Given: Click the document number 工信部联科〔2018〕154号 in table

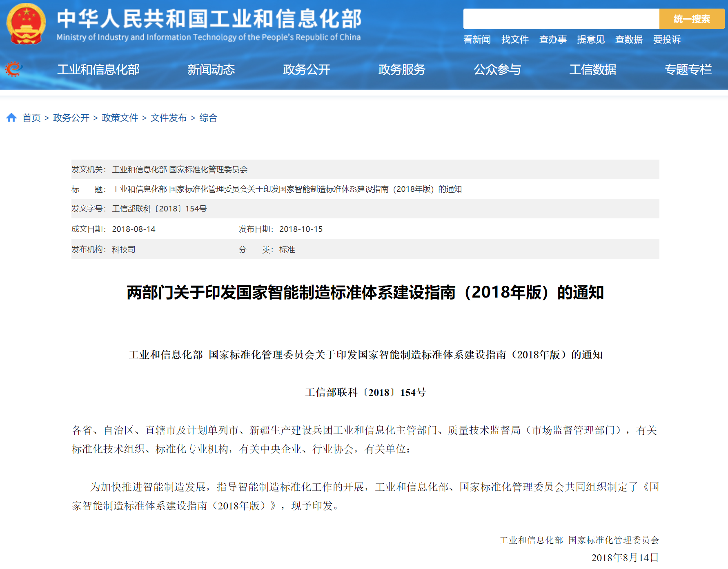Looking at the screenshot, I should (x=160, y=209).
